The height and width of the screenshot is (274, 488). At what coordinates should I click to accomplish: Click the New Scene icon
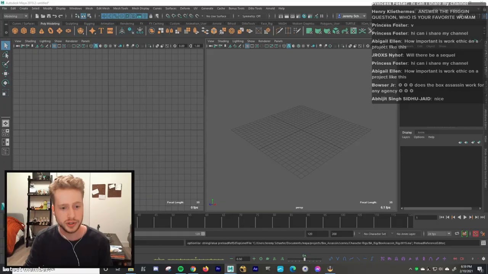37,16
